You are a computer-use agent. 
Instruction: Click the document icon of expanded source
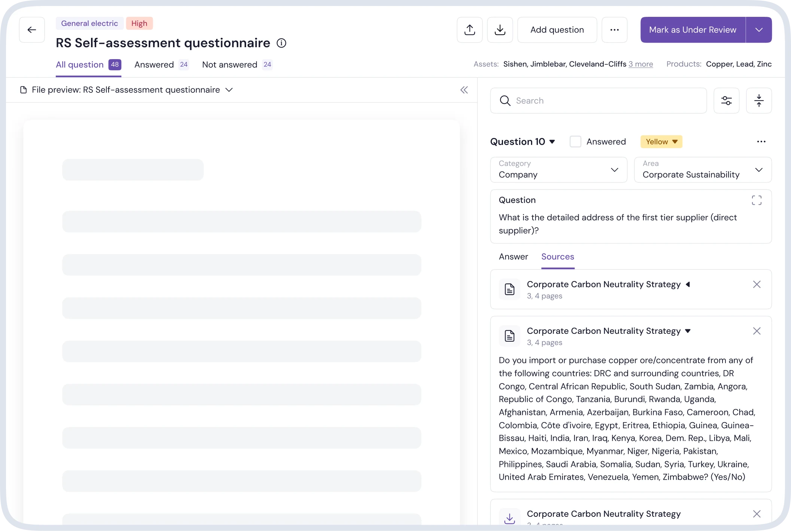[x=509, y=336]
